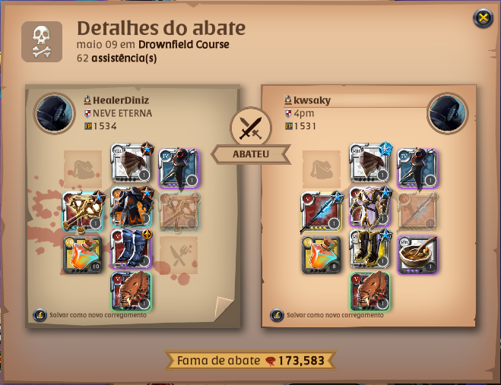Select kwsaky's blue frost staff weapon
This screenshot has height=385, width=501.
click(321, 211)
